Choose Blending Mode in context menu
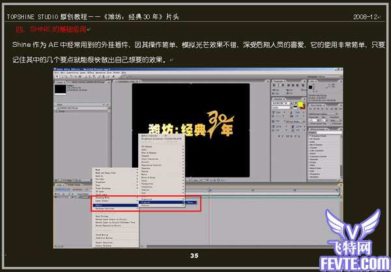The image size is (391, 272). 115,198
